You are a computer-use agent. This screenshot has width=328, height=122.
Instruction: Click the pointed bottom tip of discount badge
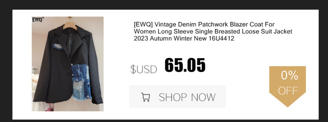pyautogui.click(x=288, y=104)
